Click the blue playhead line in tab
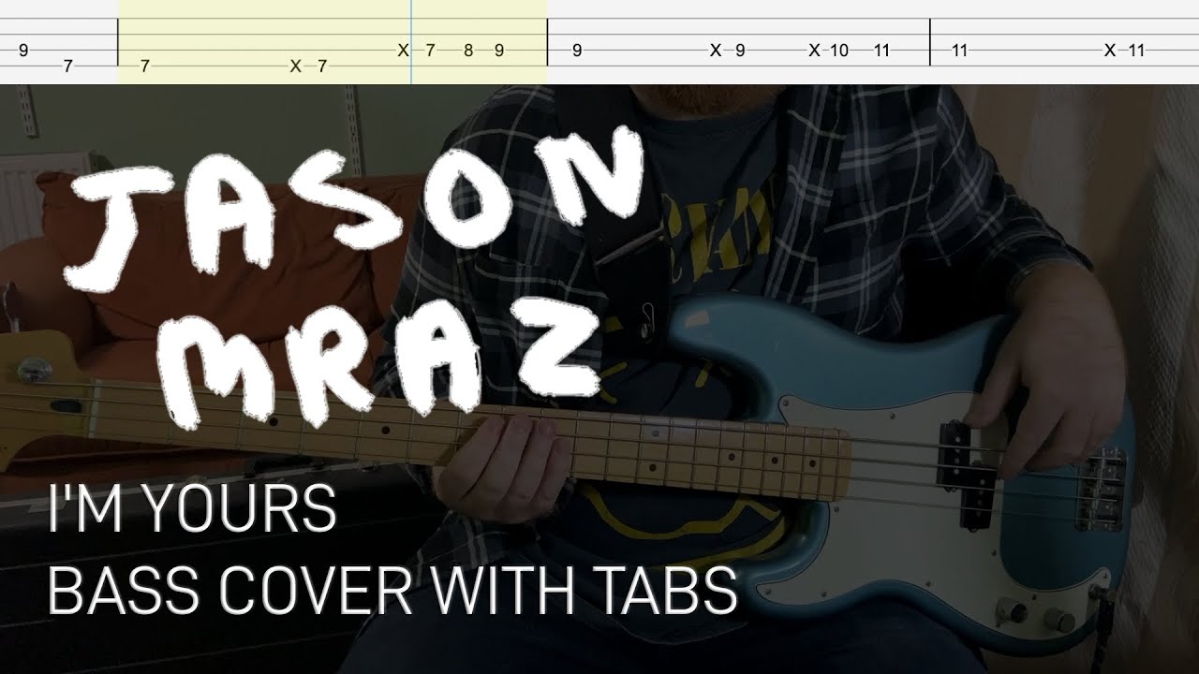1199x674 pixels. (411, 42)
